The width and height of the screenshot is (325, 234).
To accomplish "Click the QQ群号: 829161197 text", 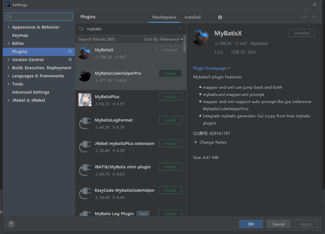I will click(211, 134).
